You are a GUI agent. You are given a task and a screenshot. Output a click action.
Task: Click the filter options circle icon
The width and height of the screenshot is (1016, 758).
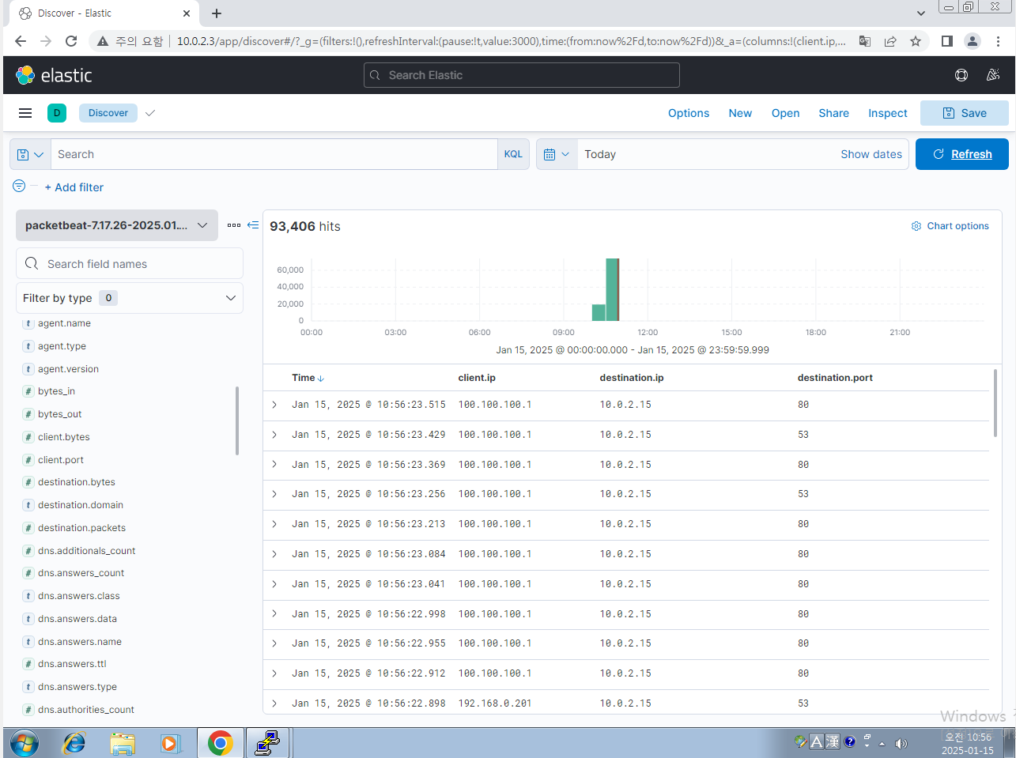pyautogui.click(x=19, y=186)
